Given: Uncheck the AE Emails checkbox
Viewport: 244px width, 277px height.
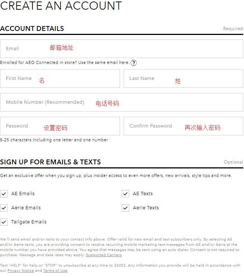Looking at the screenshot, I should pyautogui.click(x=4, y=194).
